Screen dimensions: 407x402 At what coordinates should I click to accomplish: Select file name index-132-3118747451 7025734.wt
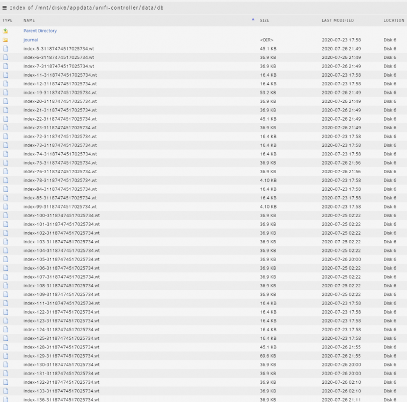[x=61, y=382]
